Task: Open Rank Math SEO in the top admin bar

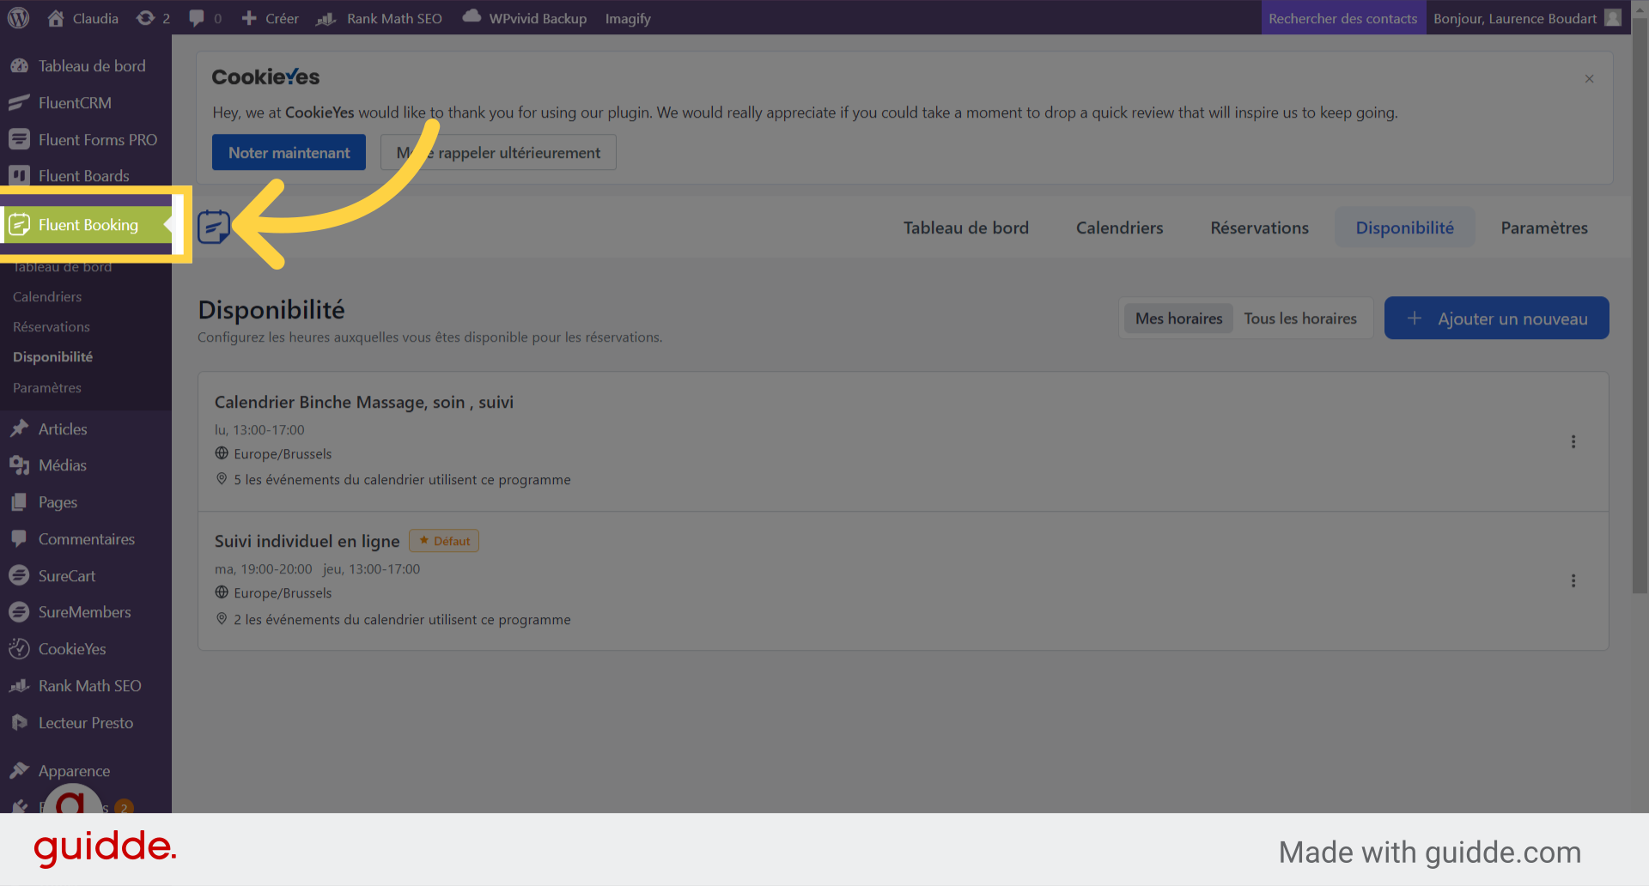Action: pos(379,18)
